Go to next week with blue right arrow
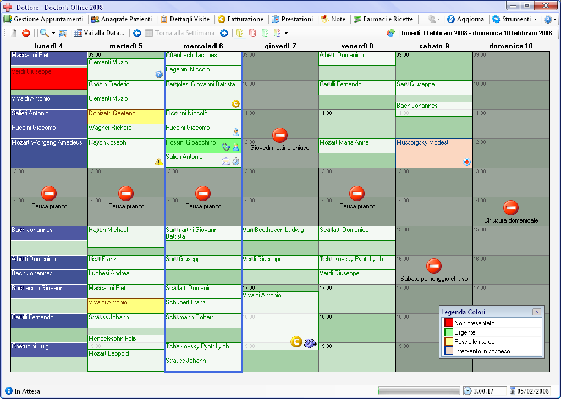This screenshot has width=561, height=399. pos(224,33)
